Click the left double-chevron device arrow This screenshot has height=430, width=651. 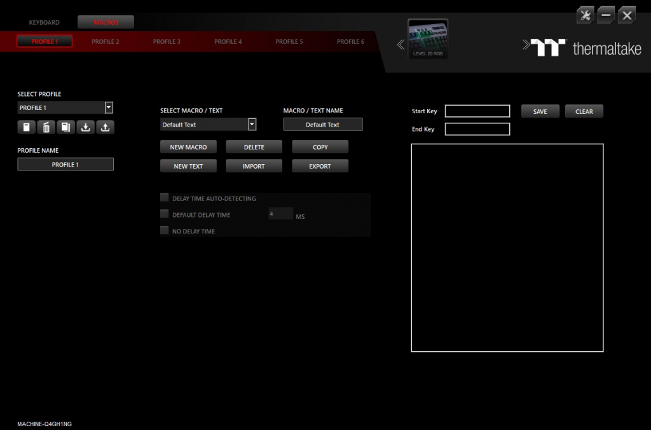[x=401, y=45]
